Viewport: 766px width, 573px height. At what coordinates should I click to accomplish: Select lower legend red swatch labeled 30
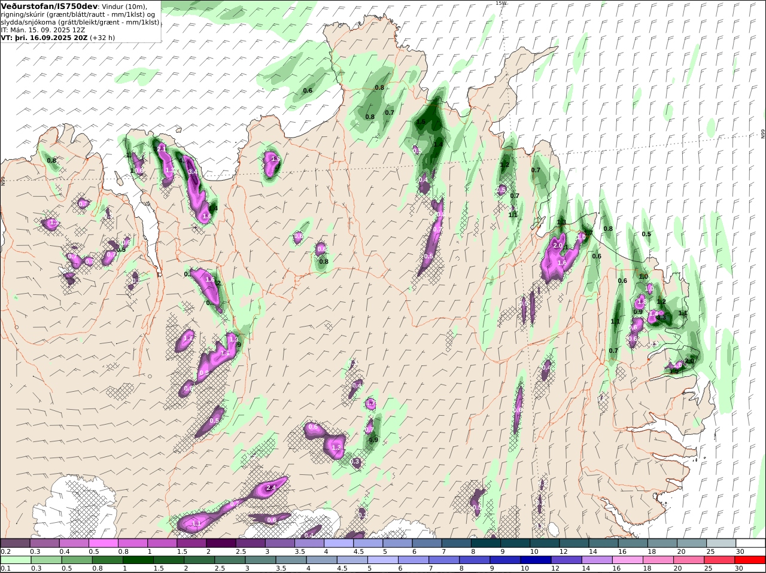point(750,560)
